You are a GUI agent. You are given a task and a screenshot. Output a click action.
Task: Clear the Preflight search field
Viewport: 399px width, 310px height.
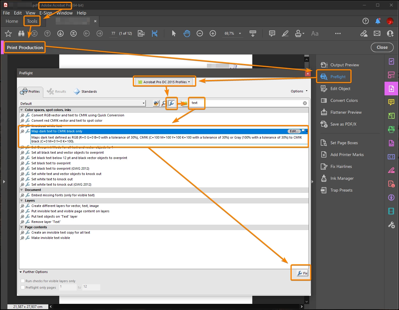pos(305,103)
